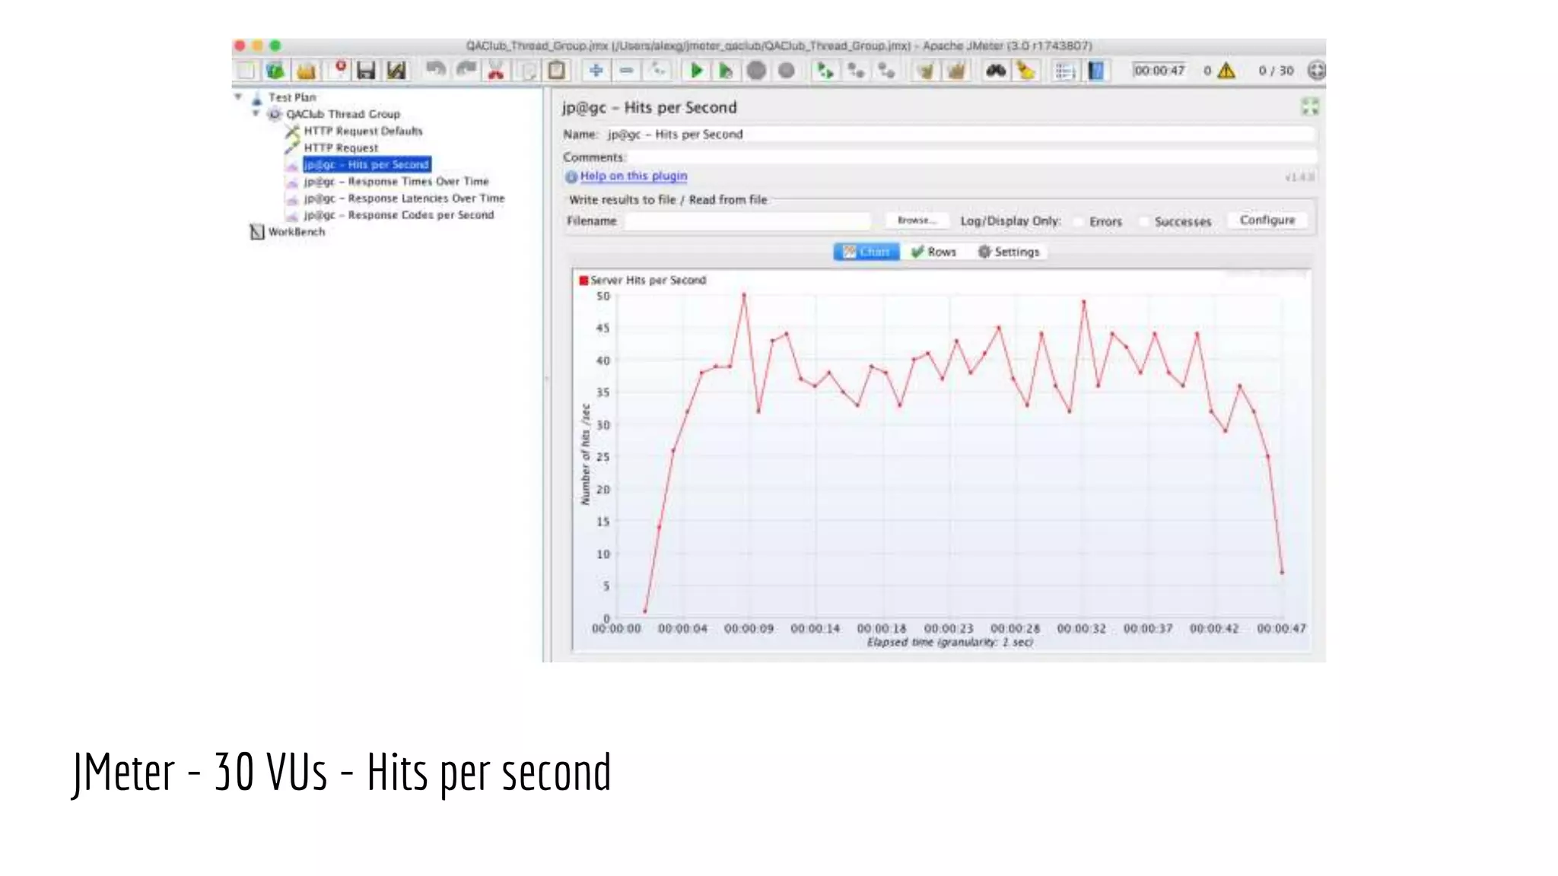Switch to the Rows tab
Image resolution: width=1558 pixels, height=876 pixels.
click(933, 252)
